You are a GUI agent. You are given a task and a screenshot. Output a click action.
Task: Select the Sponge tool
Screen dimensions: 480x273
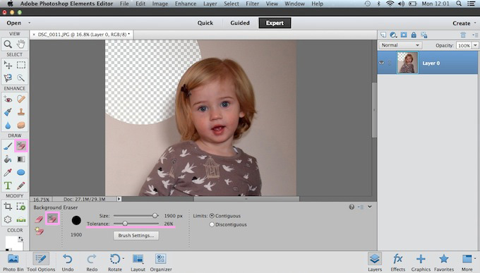tap(20, 125)
